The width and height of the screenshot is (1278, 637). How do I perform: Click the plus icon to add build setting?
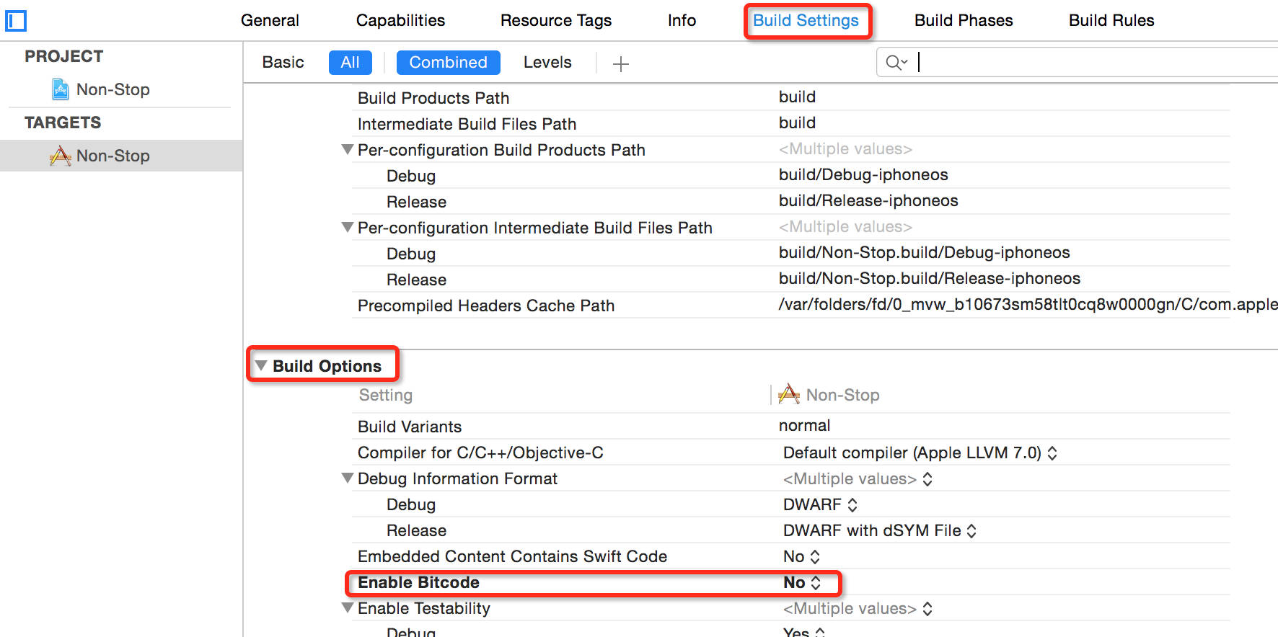[x=620, y=64]
